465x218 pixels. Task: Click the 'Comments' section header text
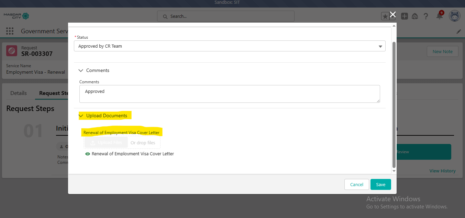tap(98, 70)
